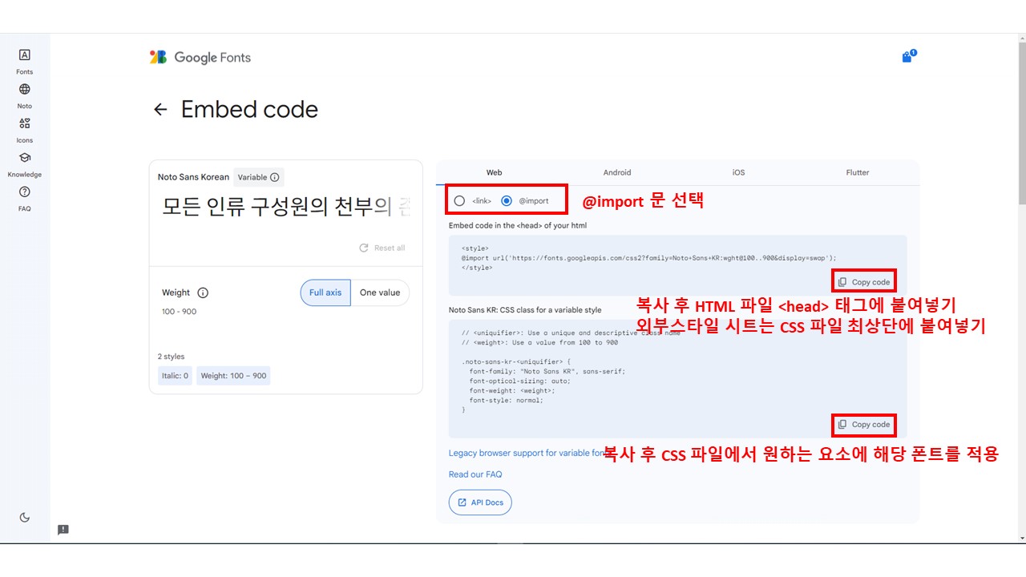Click the send feedback icon at bottom left
Screen dimensions: 1026x577
tap(63, 530)
